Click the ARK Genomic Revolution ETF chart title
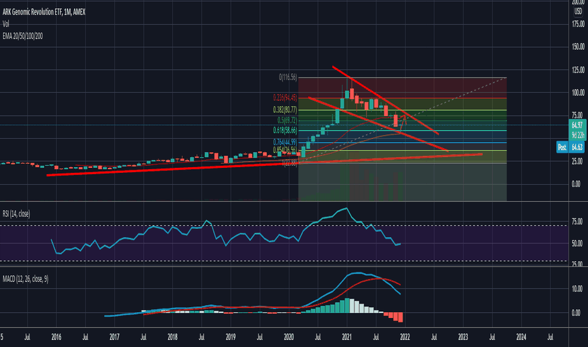 click(x=44, y=12)
